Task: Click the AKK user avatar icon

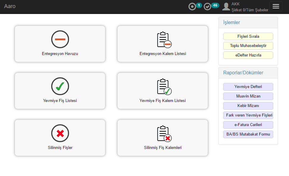Action: [226, 7]
